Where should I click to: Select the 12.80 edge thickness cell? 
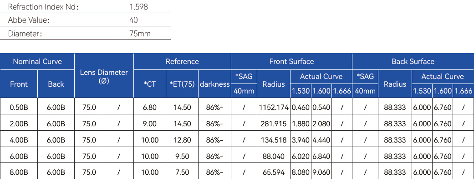(182, 140)
